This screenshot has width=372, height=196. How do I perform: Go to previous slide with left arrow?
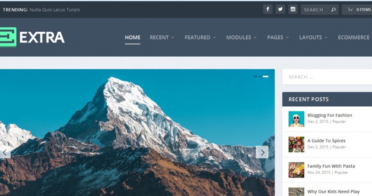(5, 152)
